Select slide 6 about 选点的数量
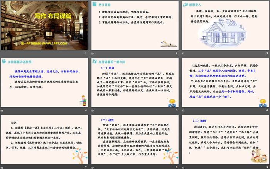 tap(225, 82)
